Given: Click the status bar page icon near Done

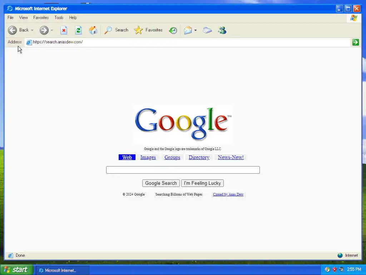Looking at the screenshot, I should click(x=10, y=255).
